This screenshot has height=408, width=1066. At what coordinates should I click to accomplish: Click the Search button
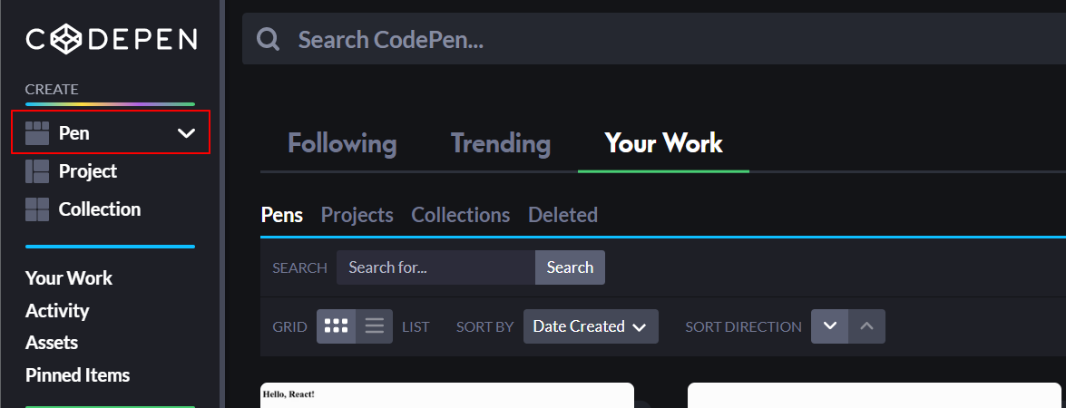[x=570, y=267]
